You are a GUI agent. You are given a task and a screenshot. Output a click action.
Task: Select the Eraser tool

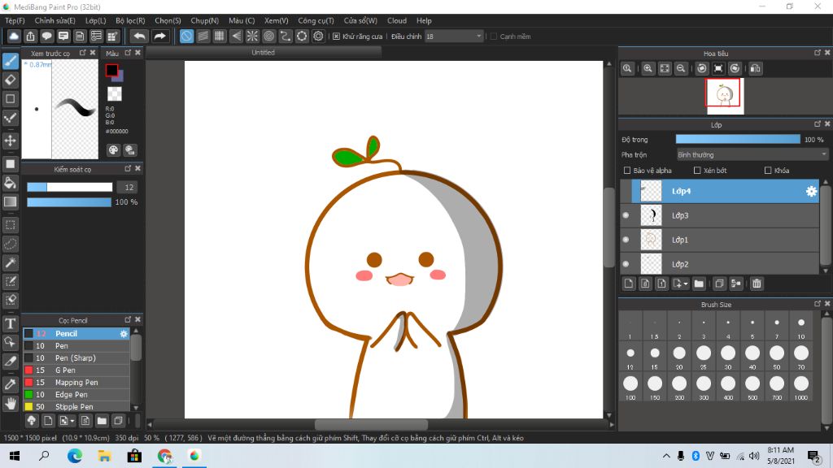[x=10, y=80]
